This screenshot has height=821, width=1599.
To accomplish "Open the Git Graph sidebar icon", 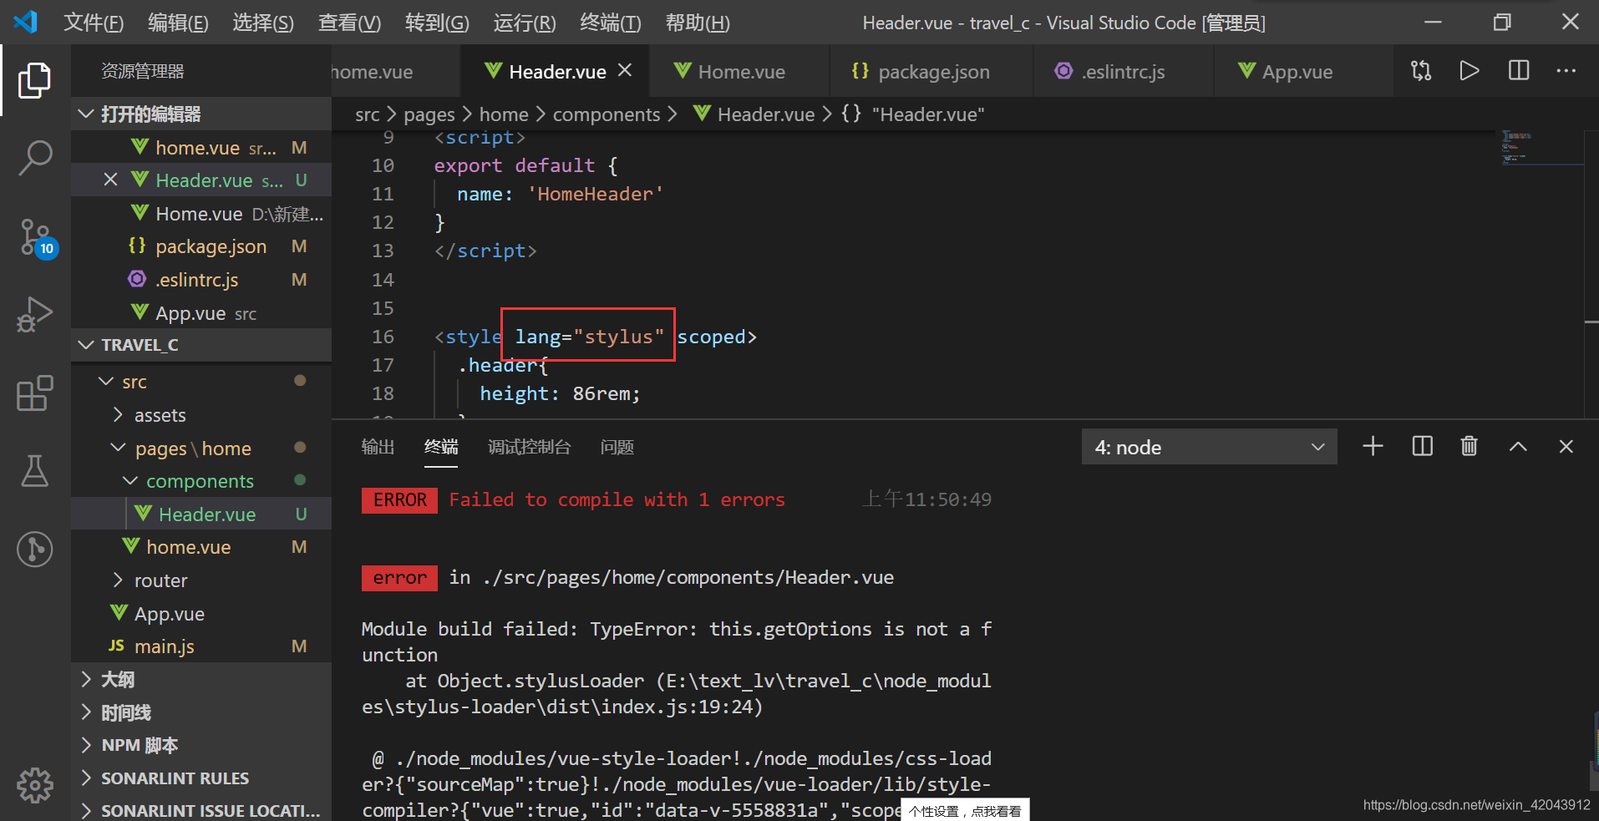I will tap(34, 549).
